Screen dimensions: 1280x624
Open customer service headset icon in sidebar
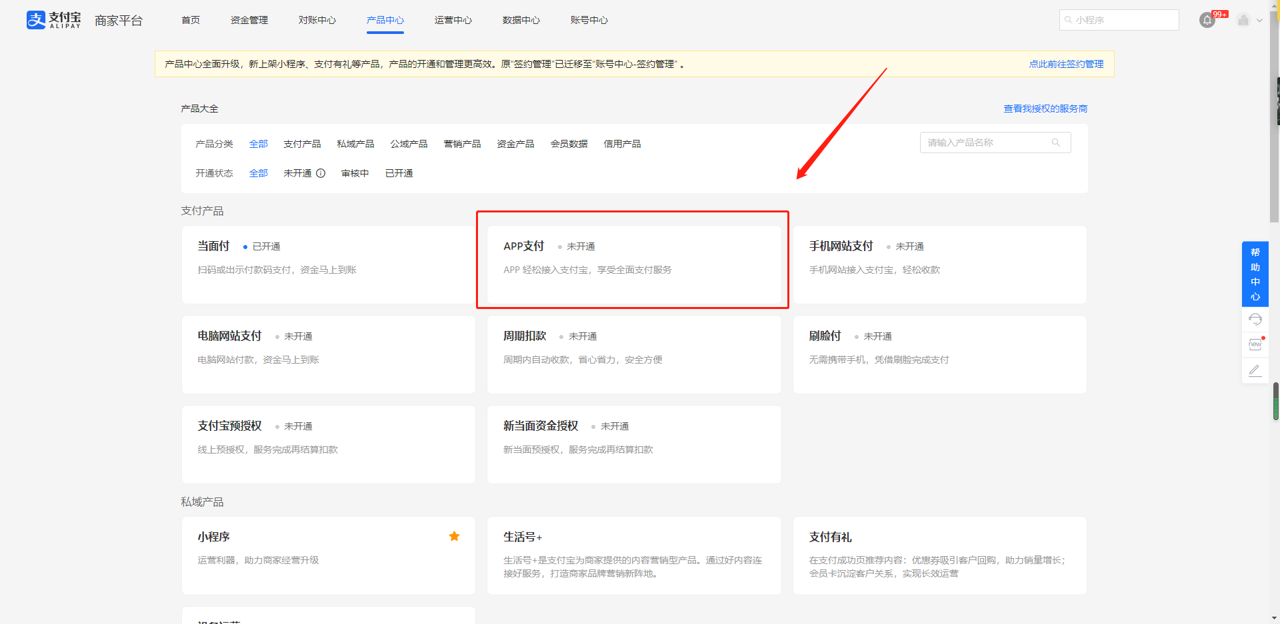point(1255,320)
